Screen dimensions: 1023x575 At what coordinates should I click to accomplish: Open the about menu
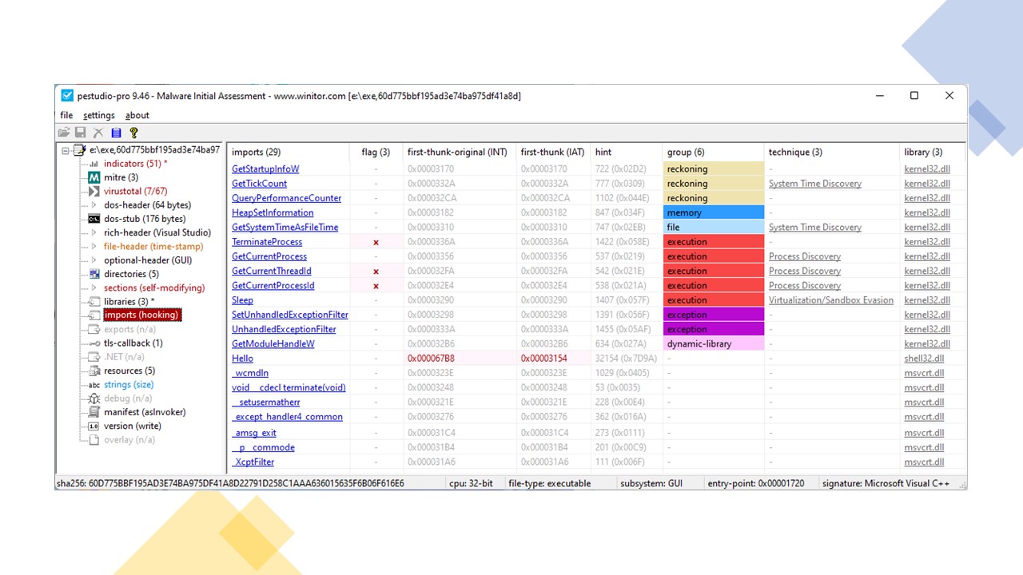point(137,116)
